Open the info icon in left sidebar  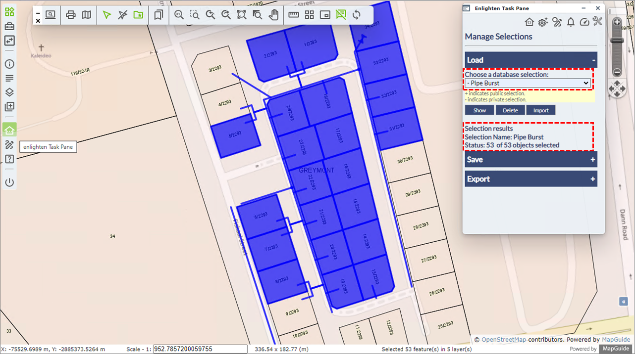[x=9, y=64]
